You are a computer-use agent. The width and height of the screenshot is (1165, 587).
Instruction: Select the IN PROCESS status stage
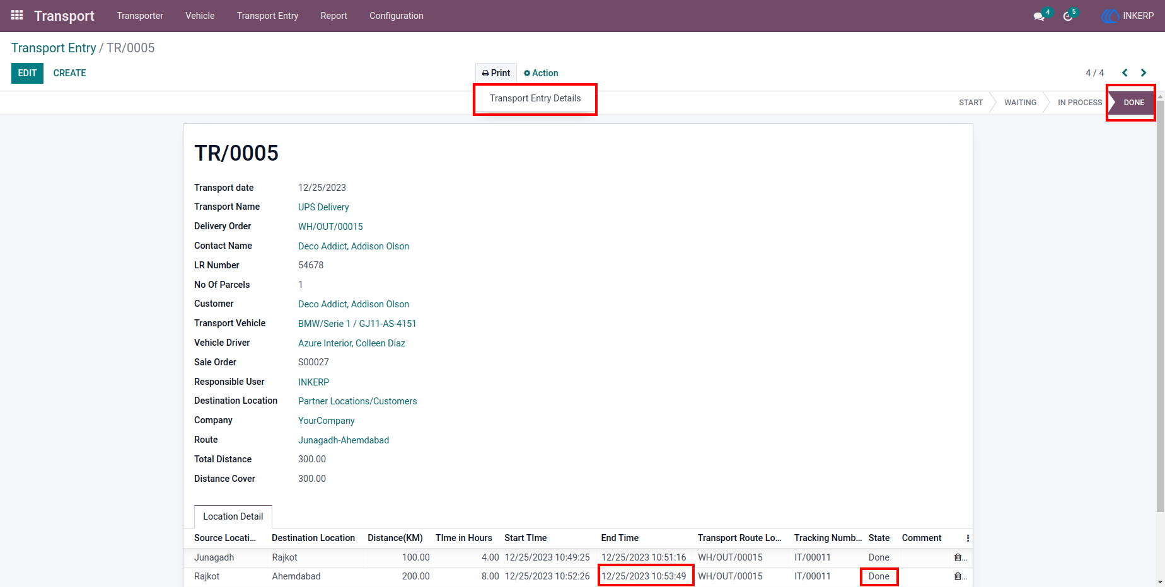(1079, 103)
